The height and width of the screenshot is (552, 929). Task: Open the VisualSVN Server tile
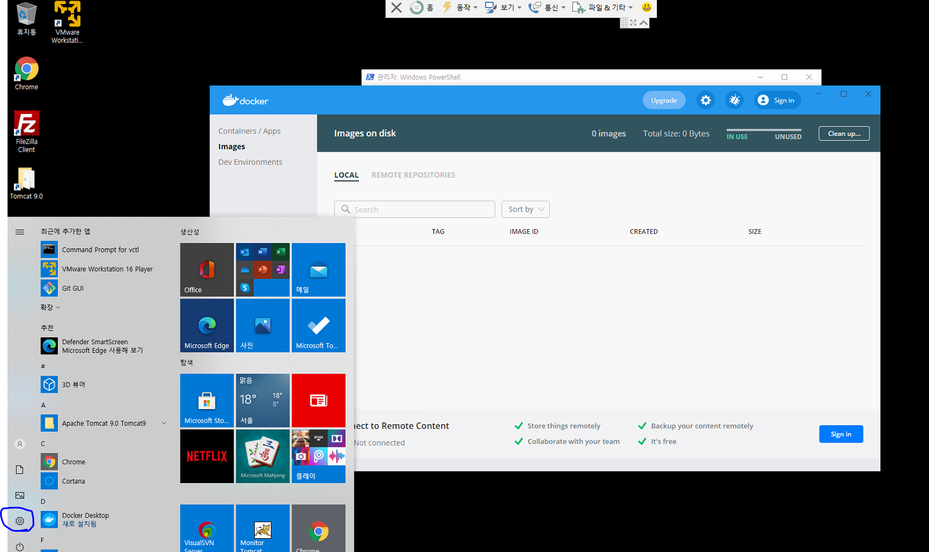point(207,528)
